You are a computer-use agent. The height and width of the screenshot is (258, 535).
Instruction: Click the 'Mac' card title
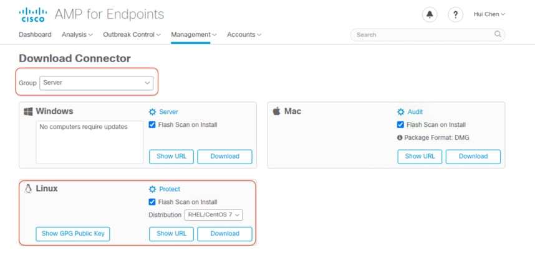292,111
